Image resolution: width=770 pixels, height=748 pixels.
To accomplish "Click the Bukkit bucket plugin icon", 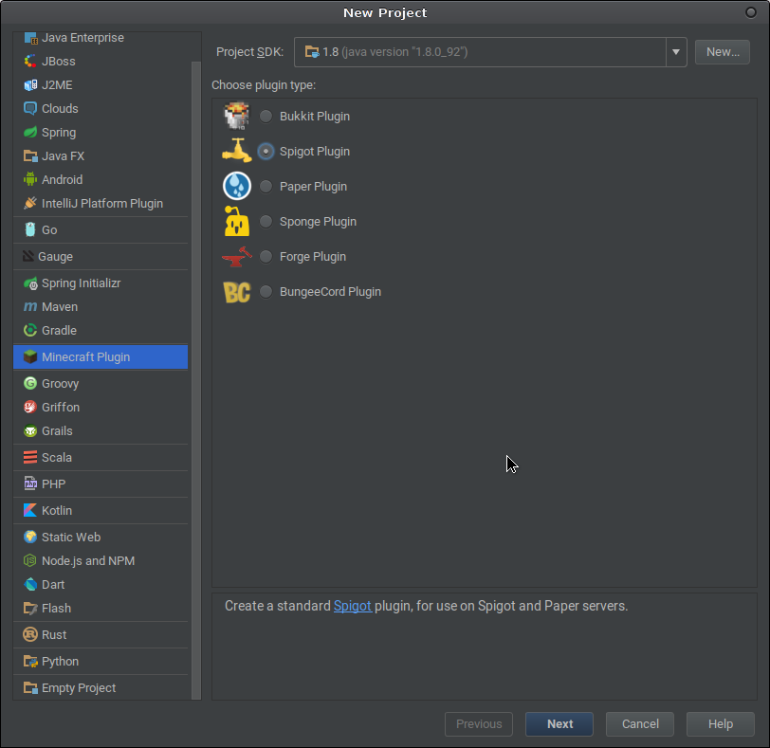I will [x=236, y=116].
